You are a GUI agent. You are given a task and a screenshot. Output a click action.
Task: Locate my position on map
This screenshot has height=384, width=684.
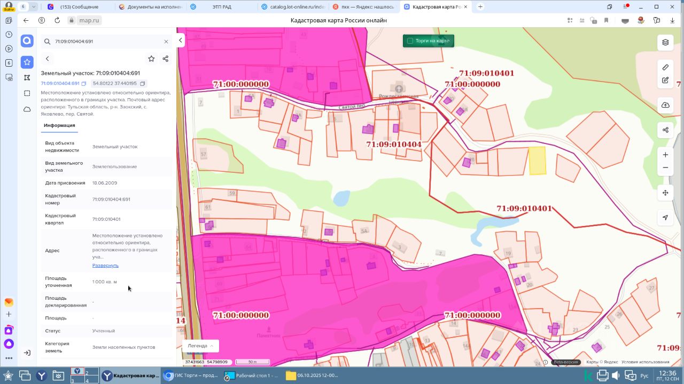pyautogui.click(x=665, y=218)
